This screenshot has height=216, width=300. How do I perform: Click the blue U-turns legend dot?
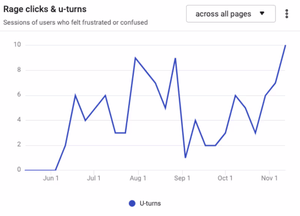[132, 203]
